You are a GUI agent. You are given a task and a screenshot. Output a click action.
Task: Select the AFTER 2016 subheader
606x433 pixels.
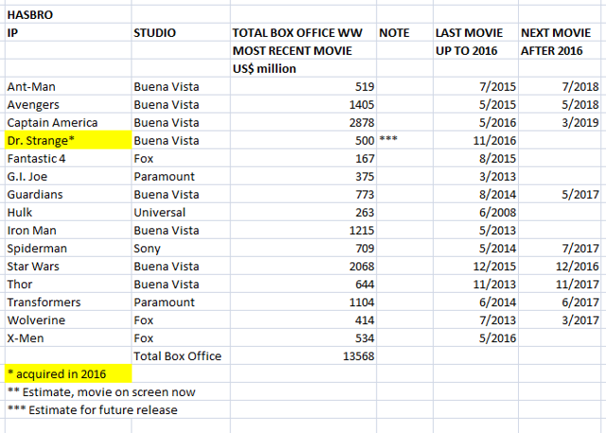tap(560, 50)
